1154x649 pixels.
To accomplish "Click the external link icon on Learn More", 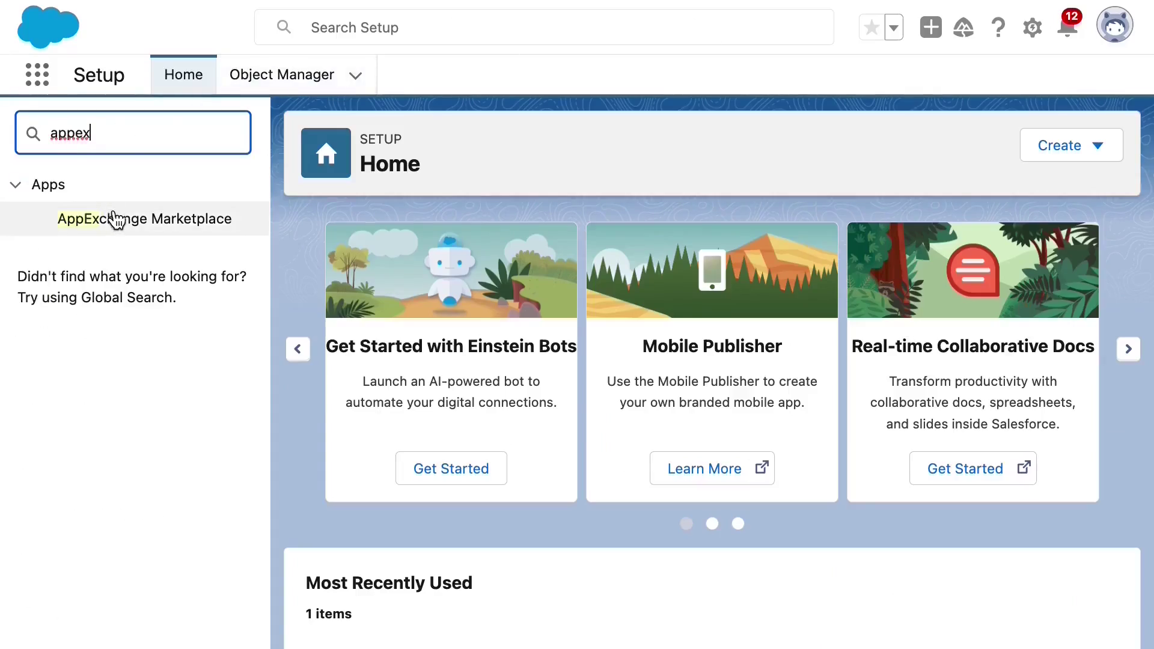I will (x=762, y=467).
